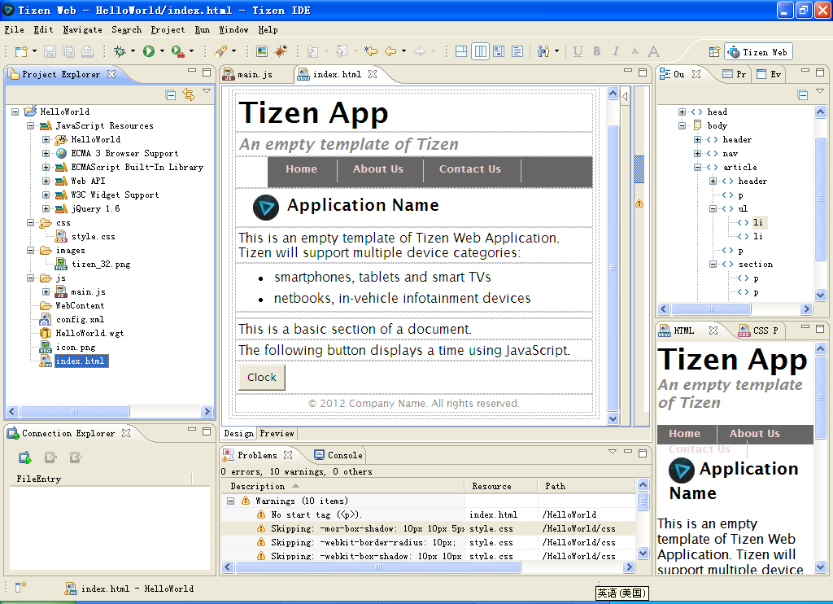Image resolution: width=833 pixels, height=604 pixels.
Task: Click the first green connection icon in Connection Explorer
Action: [x=25, y=457]
